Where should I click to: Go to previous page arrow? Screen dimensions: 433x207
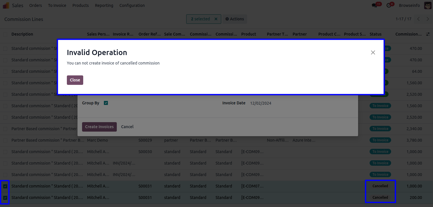pos(418,19)
